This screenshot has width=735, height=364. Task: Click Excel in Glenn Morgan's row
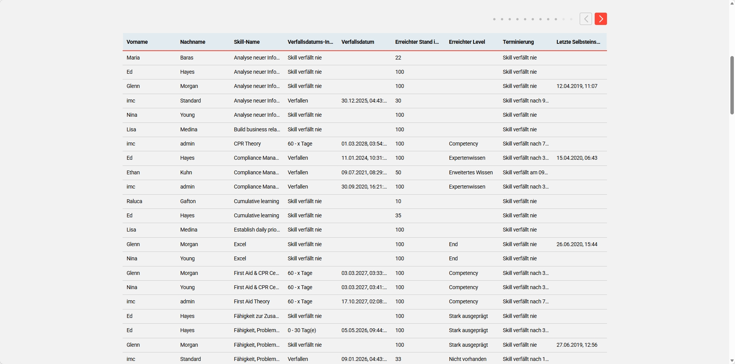pyautogui.click(x=240, y=244)
